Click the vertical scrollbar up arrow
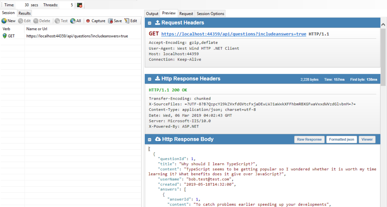The image size is (387, 207). click(383, 25)
